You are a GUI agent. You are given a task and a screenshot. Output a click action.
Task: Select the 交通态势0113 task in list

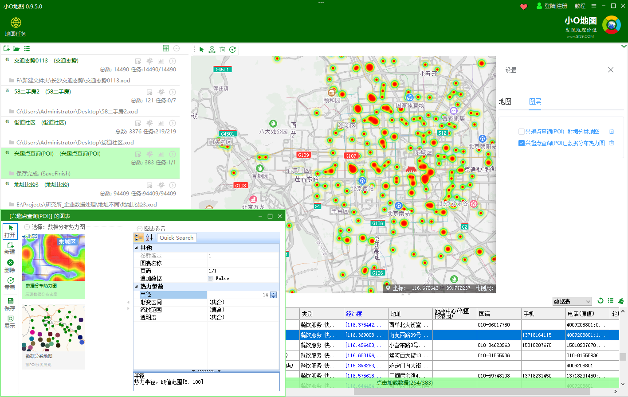(x=90, y=70)
